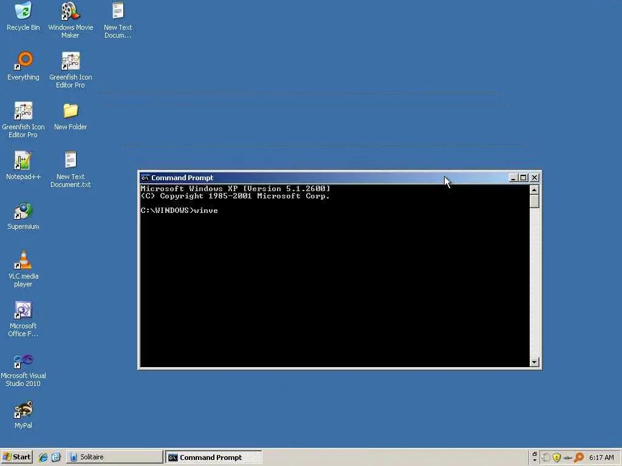This screenshot has height=466, width=622.
Task: Click the Safely Remove Hardware tray icon
Action: (568, 458)
